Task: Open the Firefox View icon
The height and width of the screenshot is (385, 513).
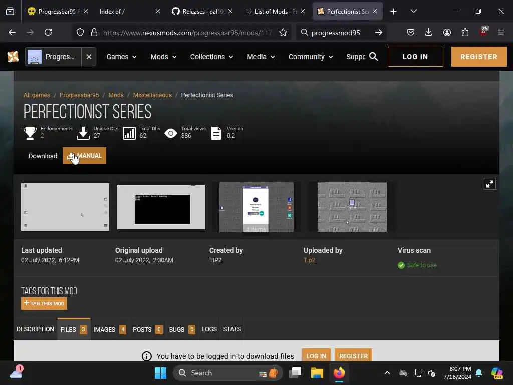Action: click(x=10, y=11)
